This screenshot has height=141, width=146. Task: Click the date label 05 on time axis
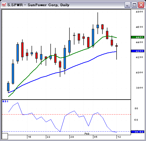coord(96,137)
